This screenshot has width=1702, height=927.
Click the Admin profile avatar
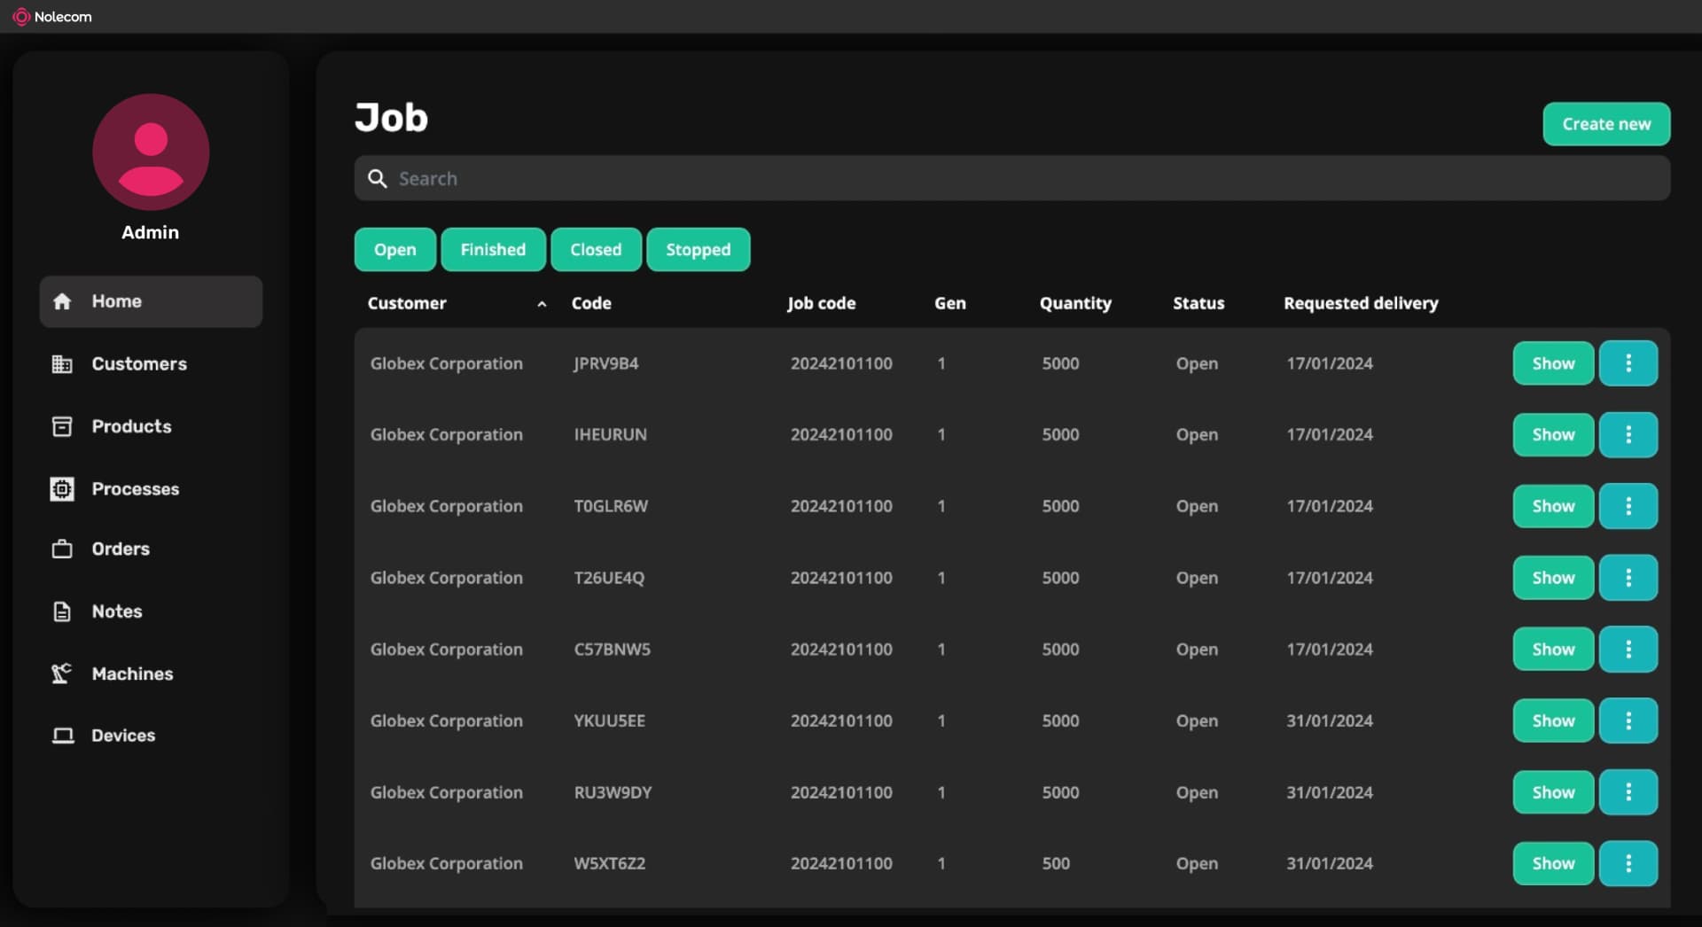click(151, 152)
